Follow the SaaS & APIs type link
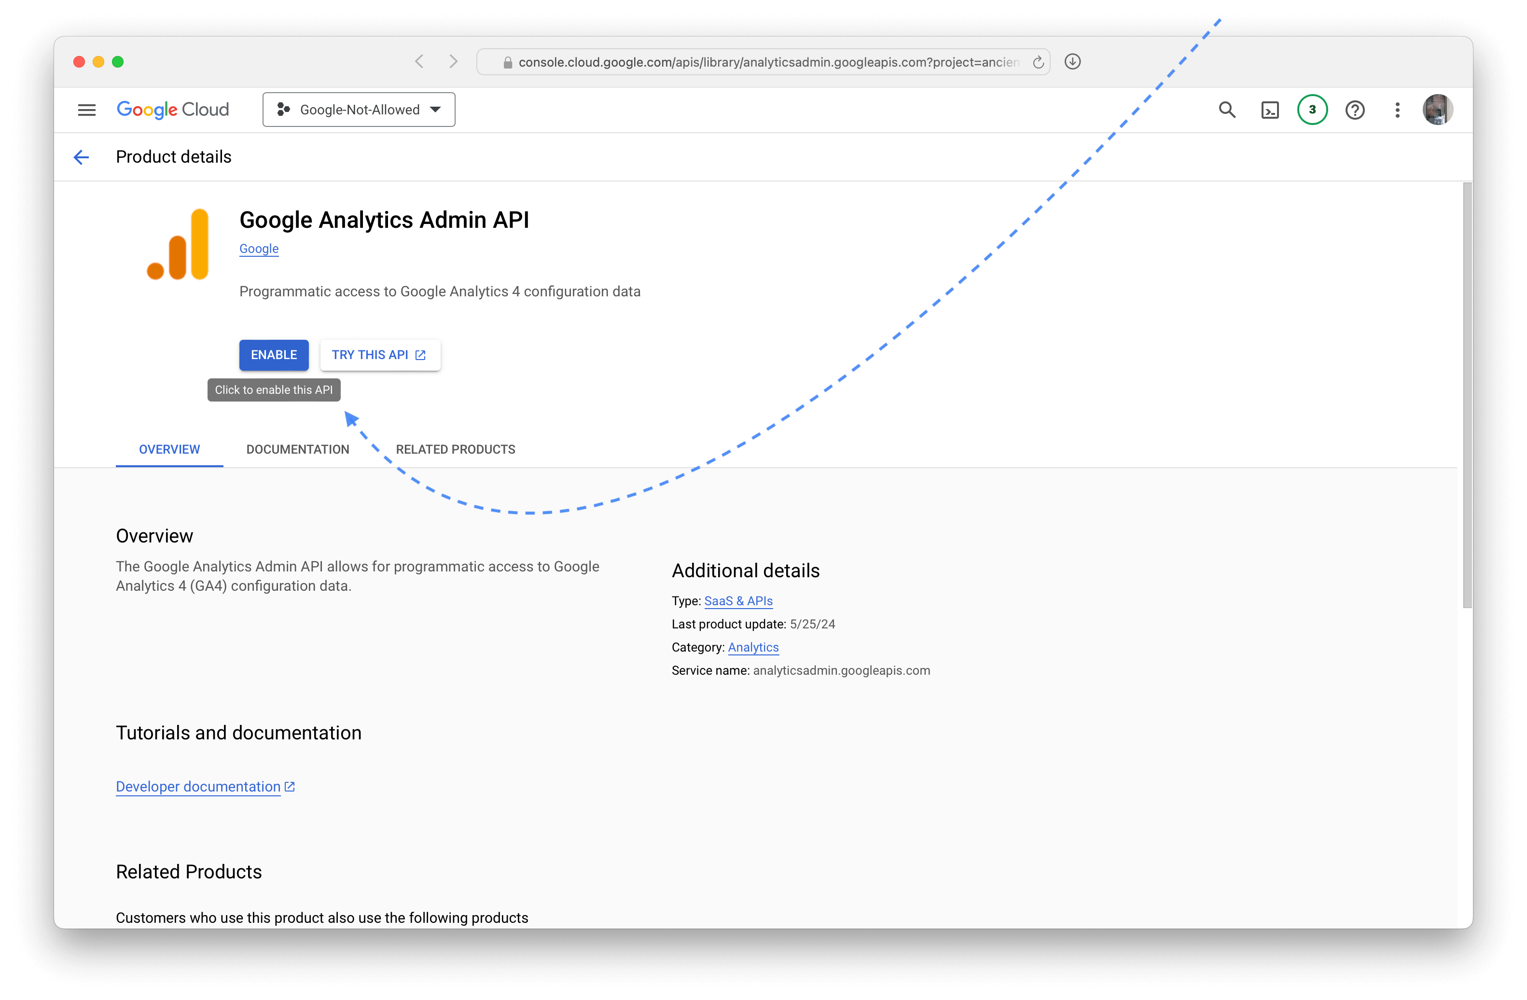1527x1000 pixels. click(738, 601)
